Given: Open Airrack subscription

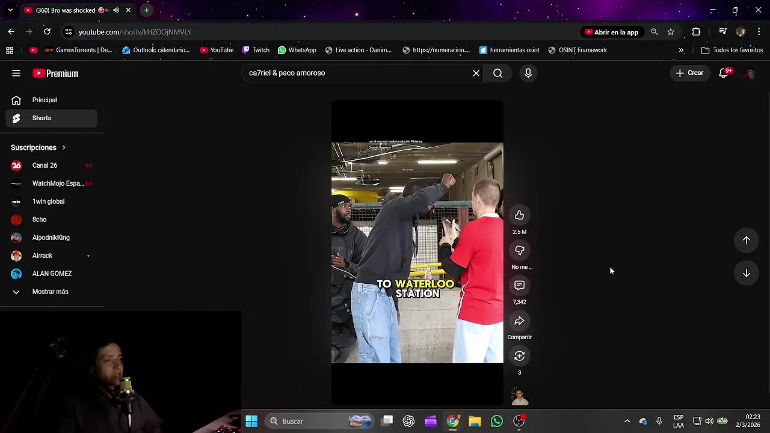Looking at the screenshot, I should click(52, 256).
